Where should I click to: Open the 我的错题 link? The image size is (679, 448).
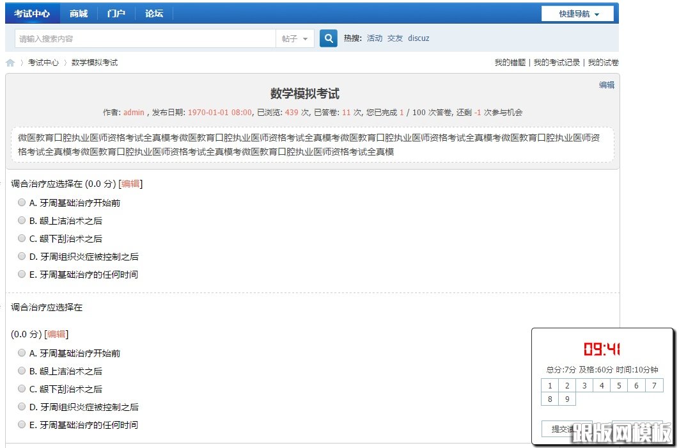pyautogui.click(x=510, y=62)
